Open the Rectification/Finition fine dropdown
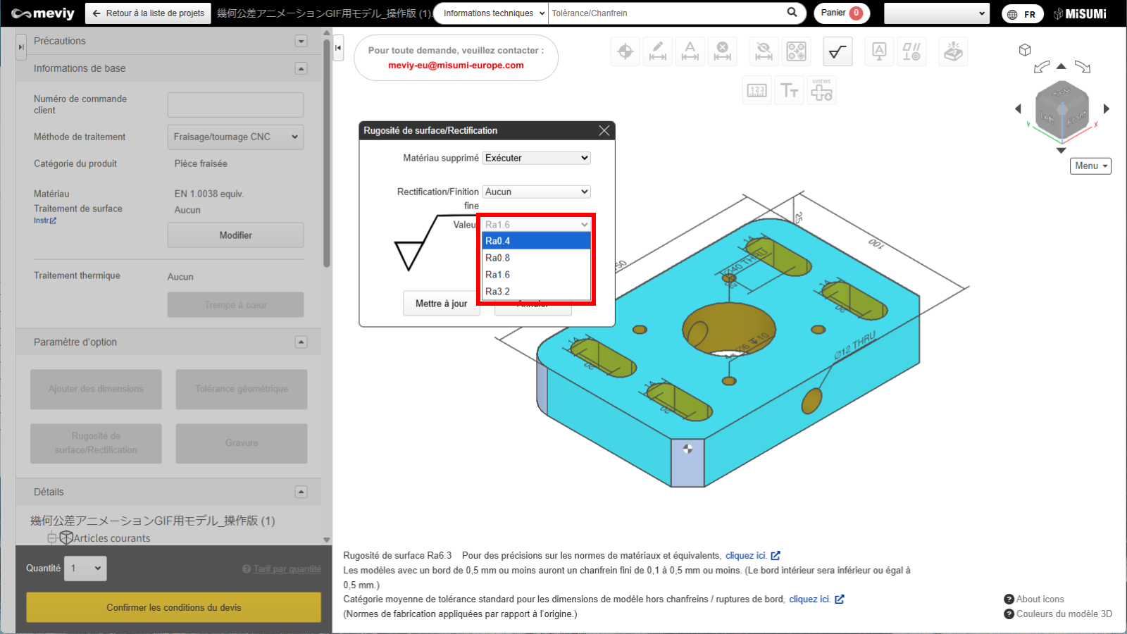This screenshot has height=634, width=1127. pos(536,192)
